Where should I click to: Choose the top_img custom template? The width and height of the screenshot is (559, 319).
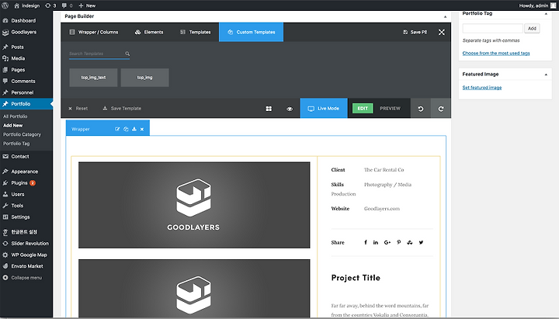click(x=144, y=78)
